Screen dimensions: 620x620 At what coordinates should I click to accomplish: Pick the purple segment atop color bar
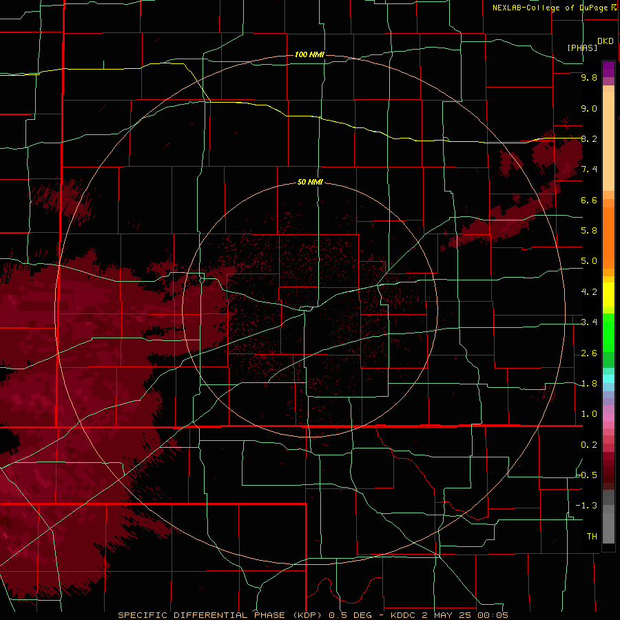tap(608, 69)
